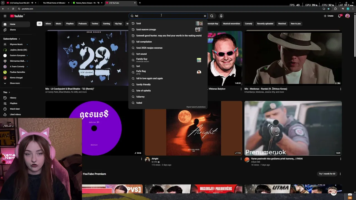Open the Chrome profile N icon

click(x=348, y=9)
